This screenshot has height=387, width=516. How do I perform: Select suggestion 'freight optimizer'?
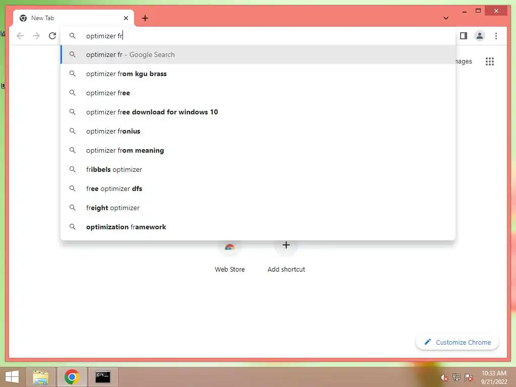258,207
